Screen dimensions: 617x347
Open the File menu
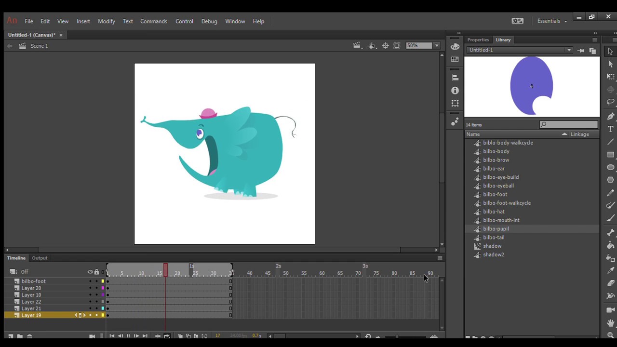click(29, 21)
